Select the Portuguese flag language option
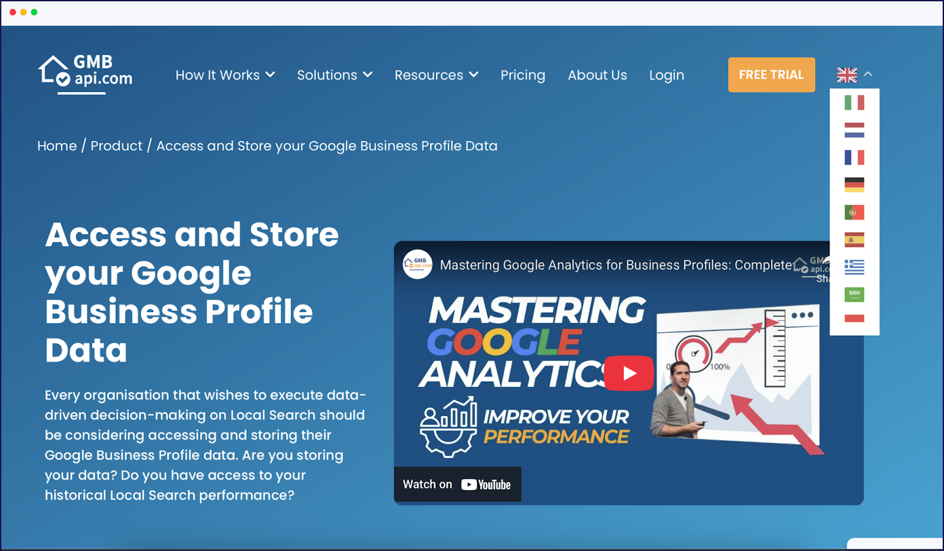 pos(854,212)
